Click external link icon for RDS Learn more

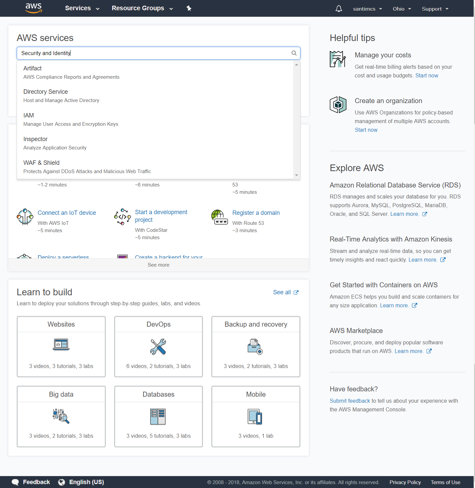point(425,214)
